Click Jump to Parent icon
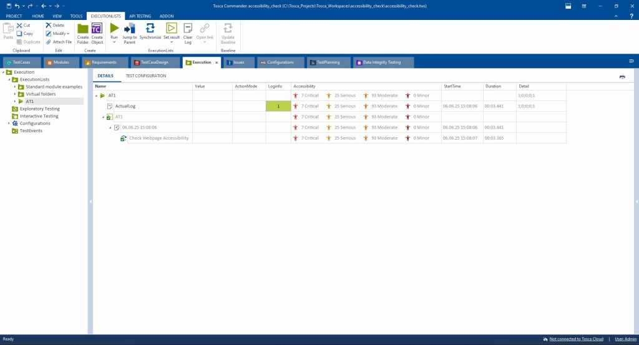 130,29
